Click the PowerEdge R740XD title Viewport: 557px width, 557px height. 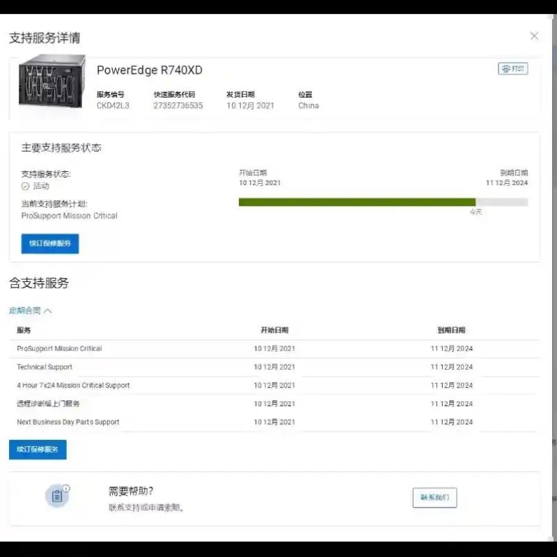(x=150, y=70)
